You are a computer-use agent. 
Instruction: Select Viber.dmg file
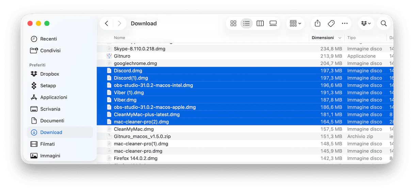pos(245,100)
